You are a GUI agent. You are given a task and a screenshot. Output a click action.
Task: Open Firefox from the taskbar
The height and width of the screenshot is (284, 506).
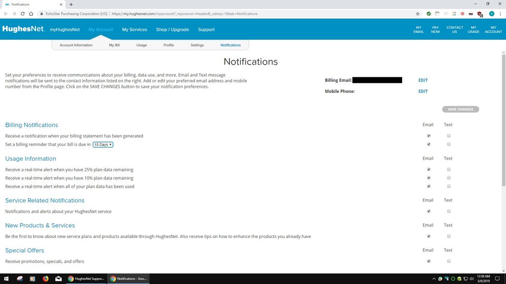45,278
